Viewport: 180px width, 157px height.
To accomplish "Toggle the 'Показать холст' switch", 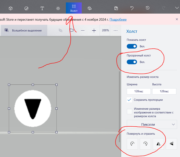I will (132, 46).
